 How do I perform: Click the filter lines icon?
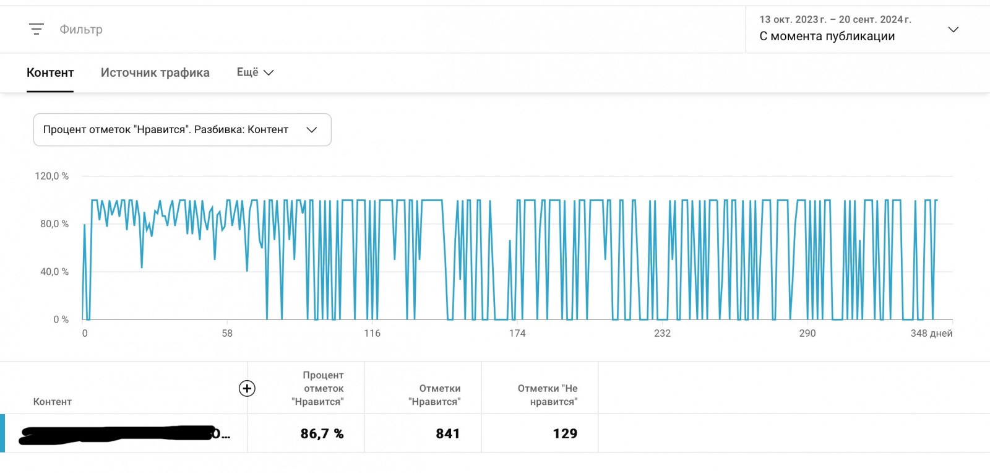tap(37, 29)
